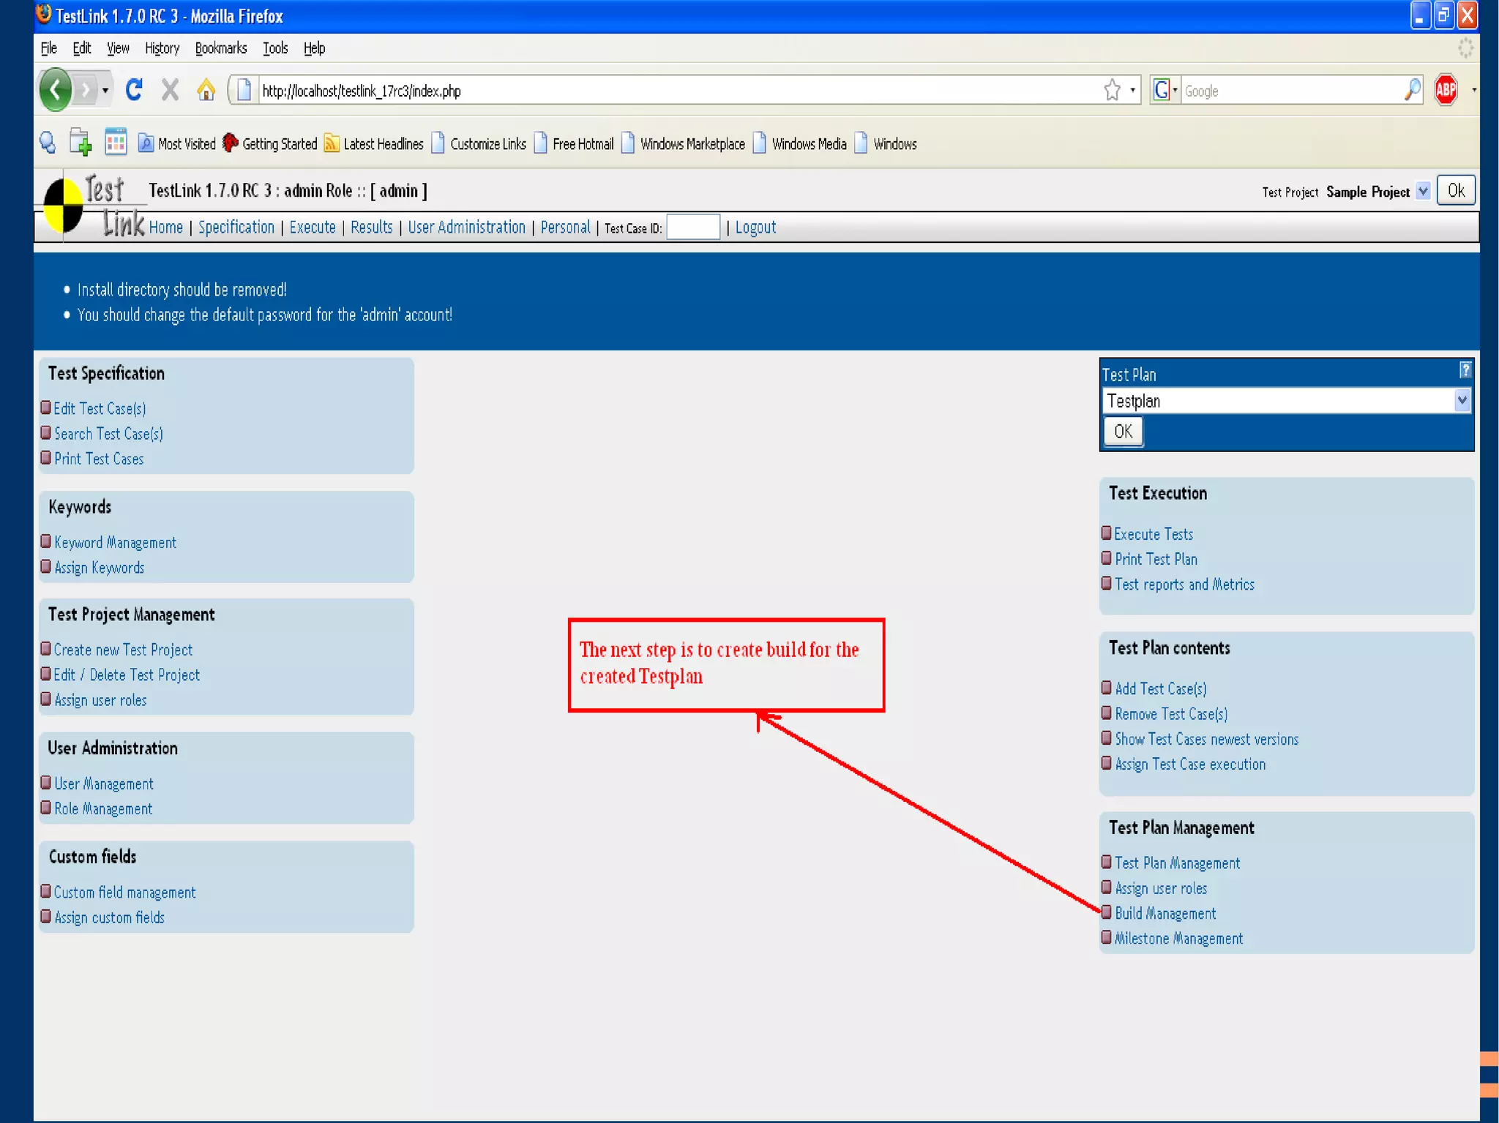Open the Edit menu
Image resolution: width=1499 pixels, height=1123 pixels.
coord(82,48)
